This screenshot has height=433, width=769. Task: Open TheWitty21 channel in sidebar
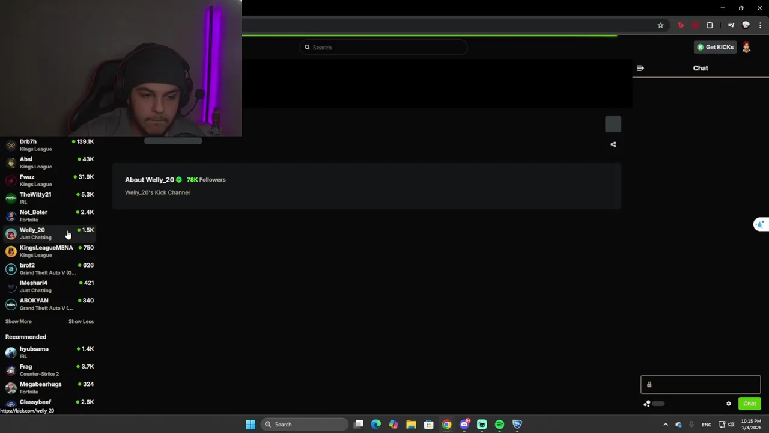click(49, 198)
